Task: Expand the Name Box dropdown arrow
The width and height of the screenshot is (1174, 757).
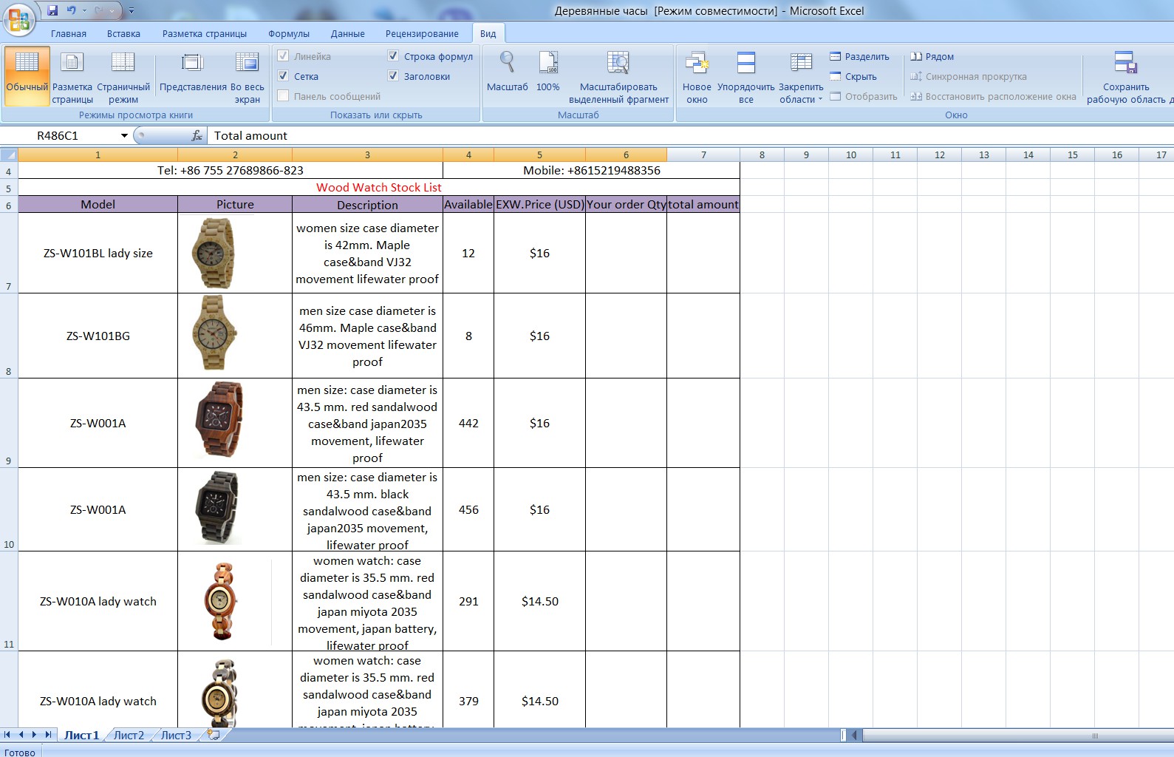Action: (124, 135)
